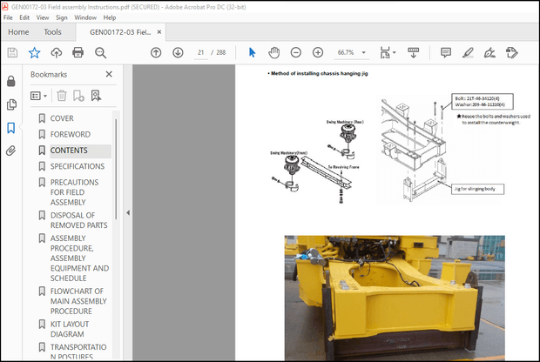Switch to the Tools tab

click(x=52, y=32)
